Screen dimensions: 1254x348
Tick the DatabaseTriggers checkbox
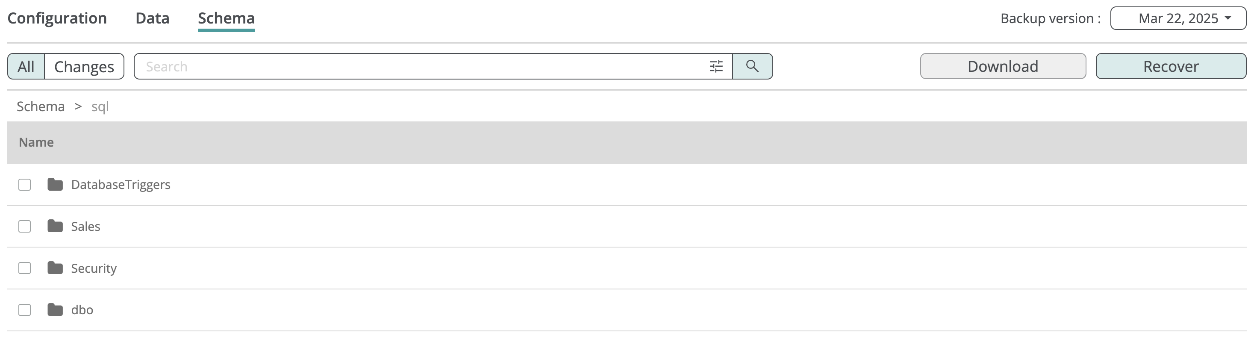click(x=25, y=185)
